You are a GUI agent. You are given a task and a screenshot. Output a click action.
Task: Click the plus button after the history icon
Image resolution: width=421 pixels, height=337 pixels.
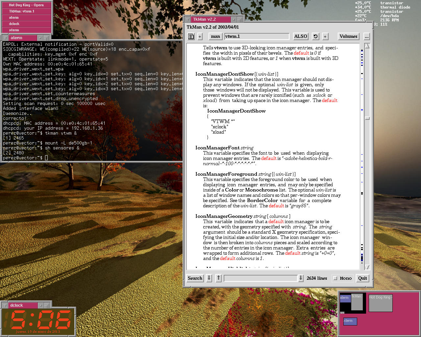(325, 37)
